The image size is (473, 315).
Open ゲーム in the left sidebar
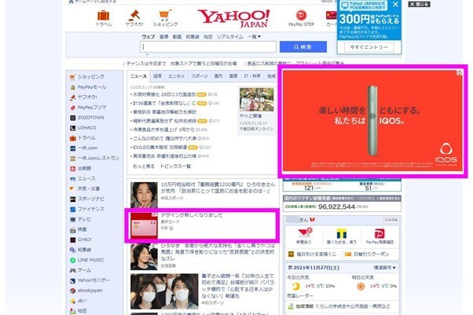point(81,270)
